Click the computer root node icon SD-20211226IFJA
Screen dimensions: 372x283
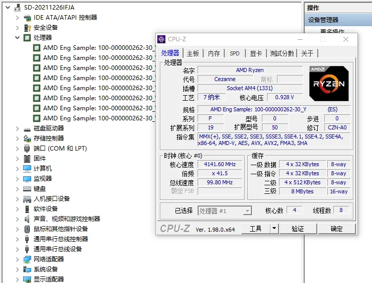tap(17, 8)
